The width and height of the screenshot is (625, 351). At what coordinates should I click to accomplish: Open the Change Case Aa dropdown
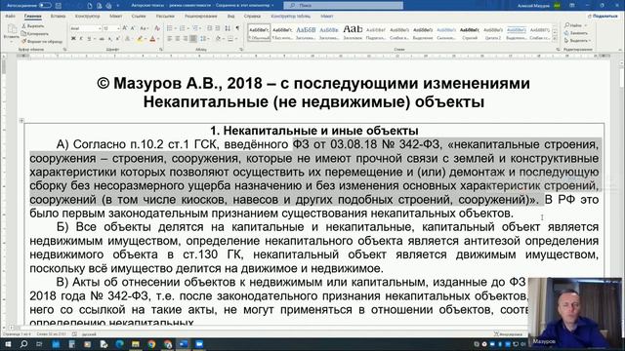[144, 28]
